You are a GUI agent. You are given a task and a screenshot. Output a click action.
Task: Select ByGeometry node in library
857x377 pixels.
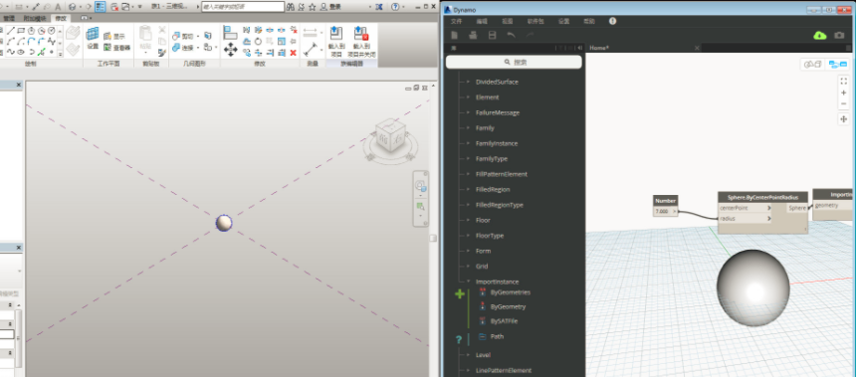pyautogui.click(x=508, y=306)
